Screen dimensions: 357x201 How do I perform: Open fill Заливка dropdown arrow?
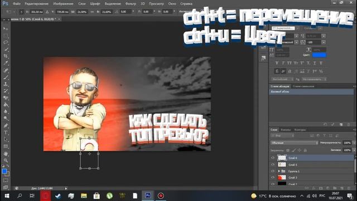point(354,150)
